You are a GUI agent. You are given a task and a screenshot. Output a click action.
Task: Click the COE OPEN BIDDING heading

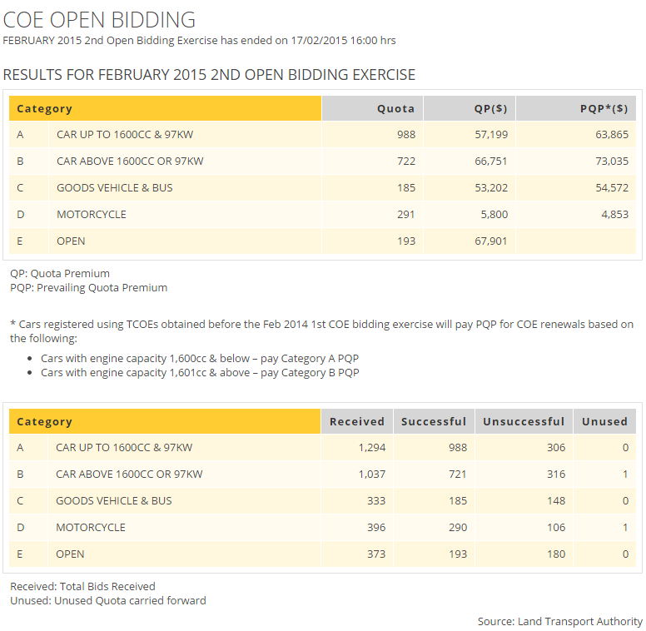tap(99, 20)
